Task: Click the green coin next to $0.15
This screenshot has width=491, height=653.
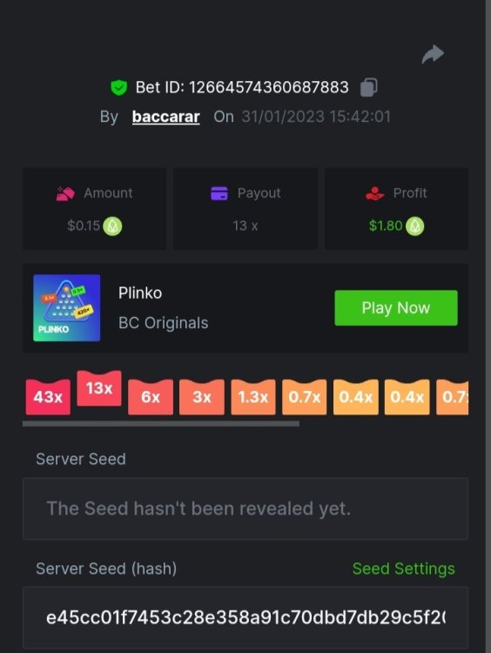Action: pyautogui.click(x=112, y=226)
